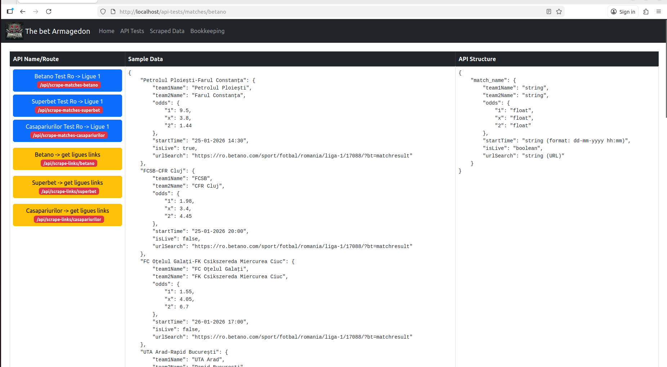This screenshot has width=667, height=367.
Task: Click the Armagedon site logo image
Action: pyautogui.click(x=14, y=31)
